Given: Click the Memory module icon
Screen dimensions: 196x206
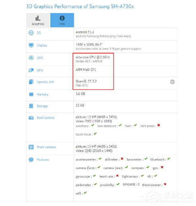Looking at the screenshot, I should (31, 94).
